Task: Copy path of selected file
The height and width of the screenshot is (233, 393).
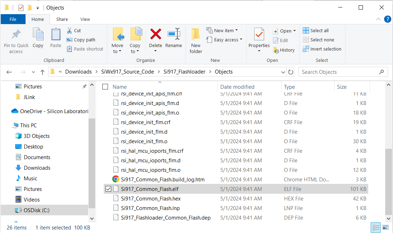Action: tap(81, 40)
